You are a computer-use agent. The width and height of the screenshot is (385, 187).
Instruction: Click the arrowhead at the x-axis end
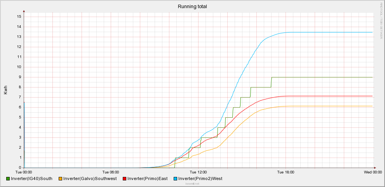coord(375,168)
